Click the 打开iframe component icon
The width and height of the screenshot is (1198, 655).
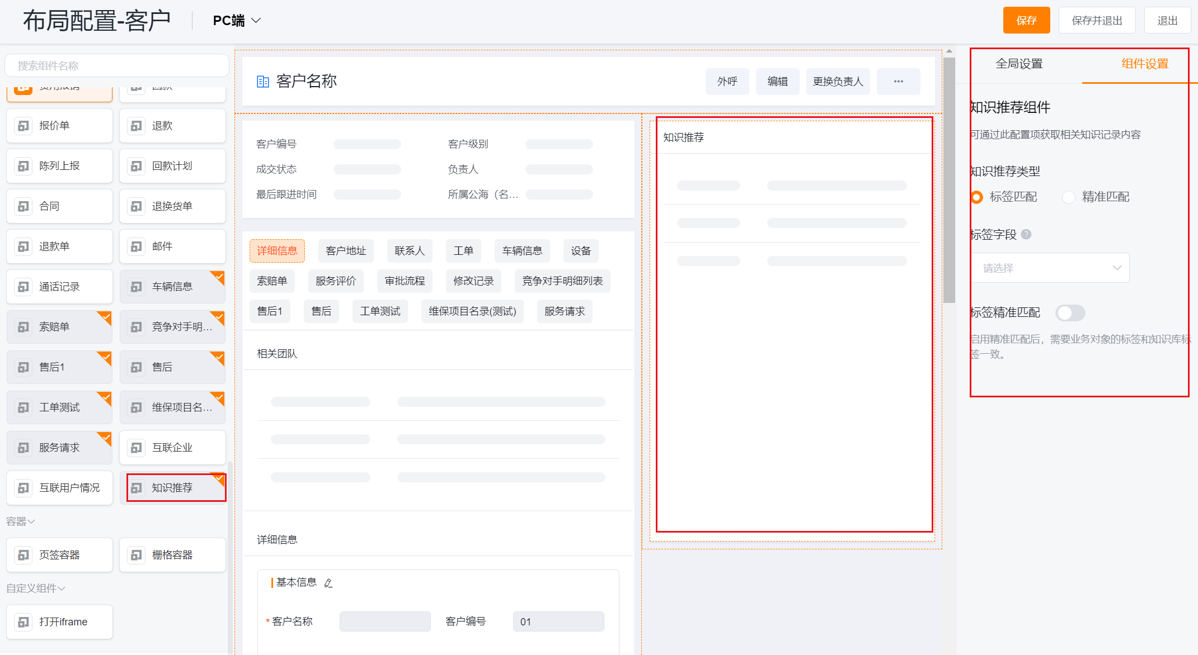[x=23, y=622]
